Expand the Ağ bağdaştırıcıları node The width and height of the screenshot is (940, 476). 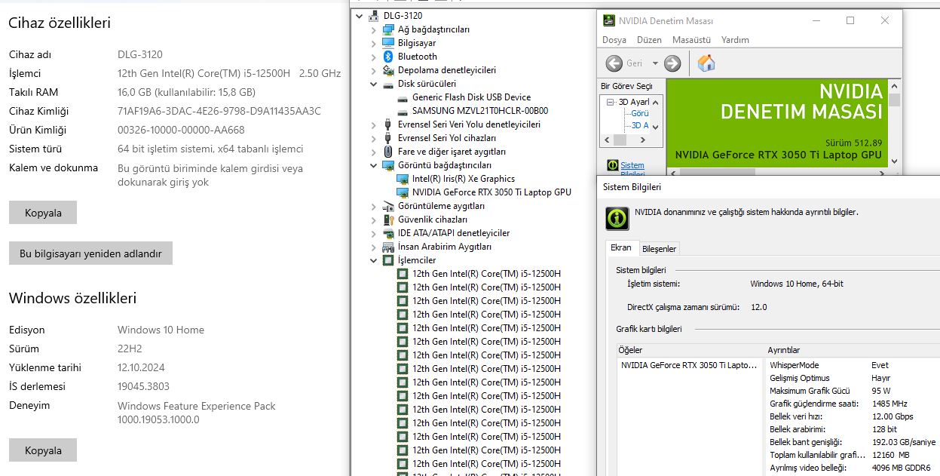click(373, 29)
